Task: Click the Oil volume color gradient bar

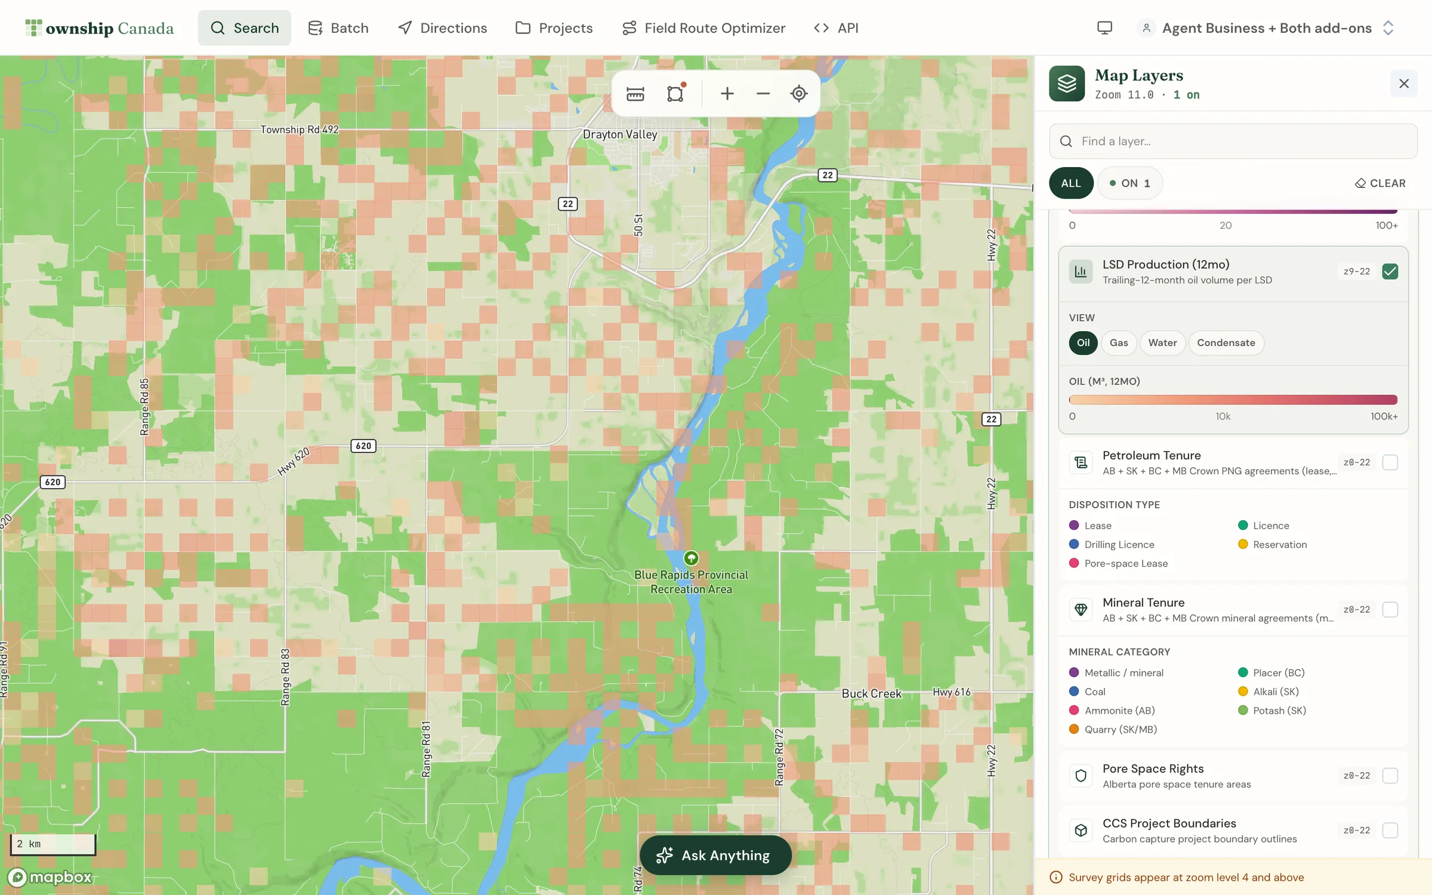Action: pyautogui.click(x=1233, y=400)
